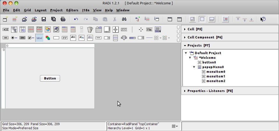Open the grid dropdown in status bar
279x131 pixels.
175,126
